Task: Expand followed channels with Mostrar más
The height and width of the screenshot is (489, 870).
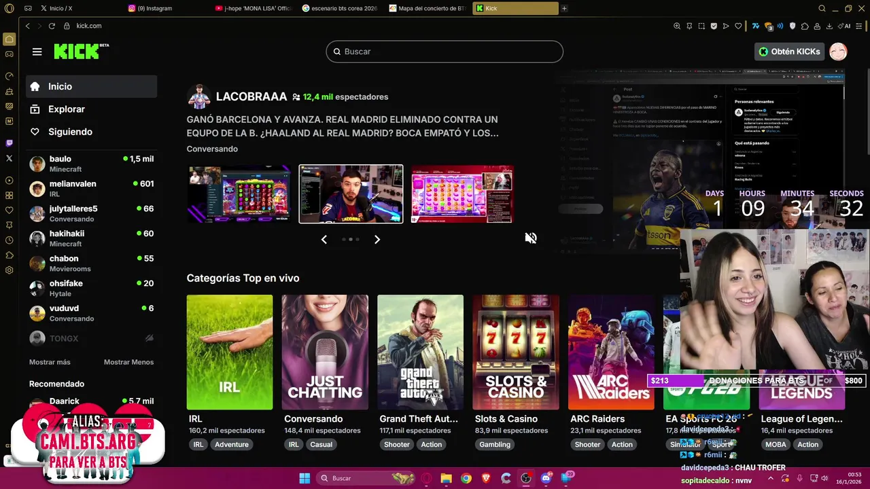Action: [x=50, y=362]
